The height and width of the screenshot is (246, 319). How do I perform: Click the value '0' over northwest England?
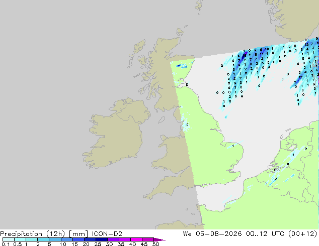click(x=187, y=125)
